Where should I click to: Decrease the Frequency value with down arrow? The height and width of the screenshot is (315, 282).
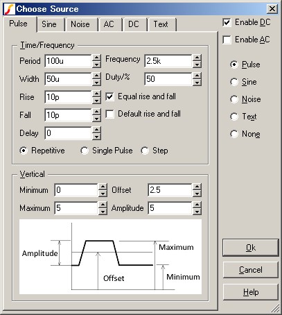(197, 65)
